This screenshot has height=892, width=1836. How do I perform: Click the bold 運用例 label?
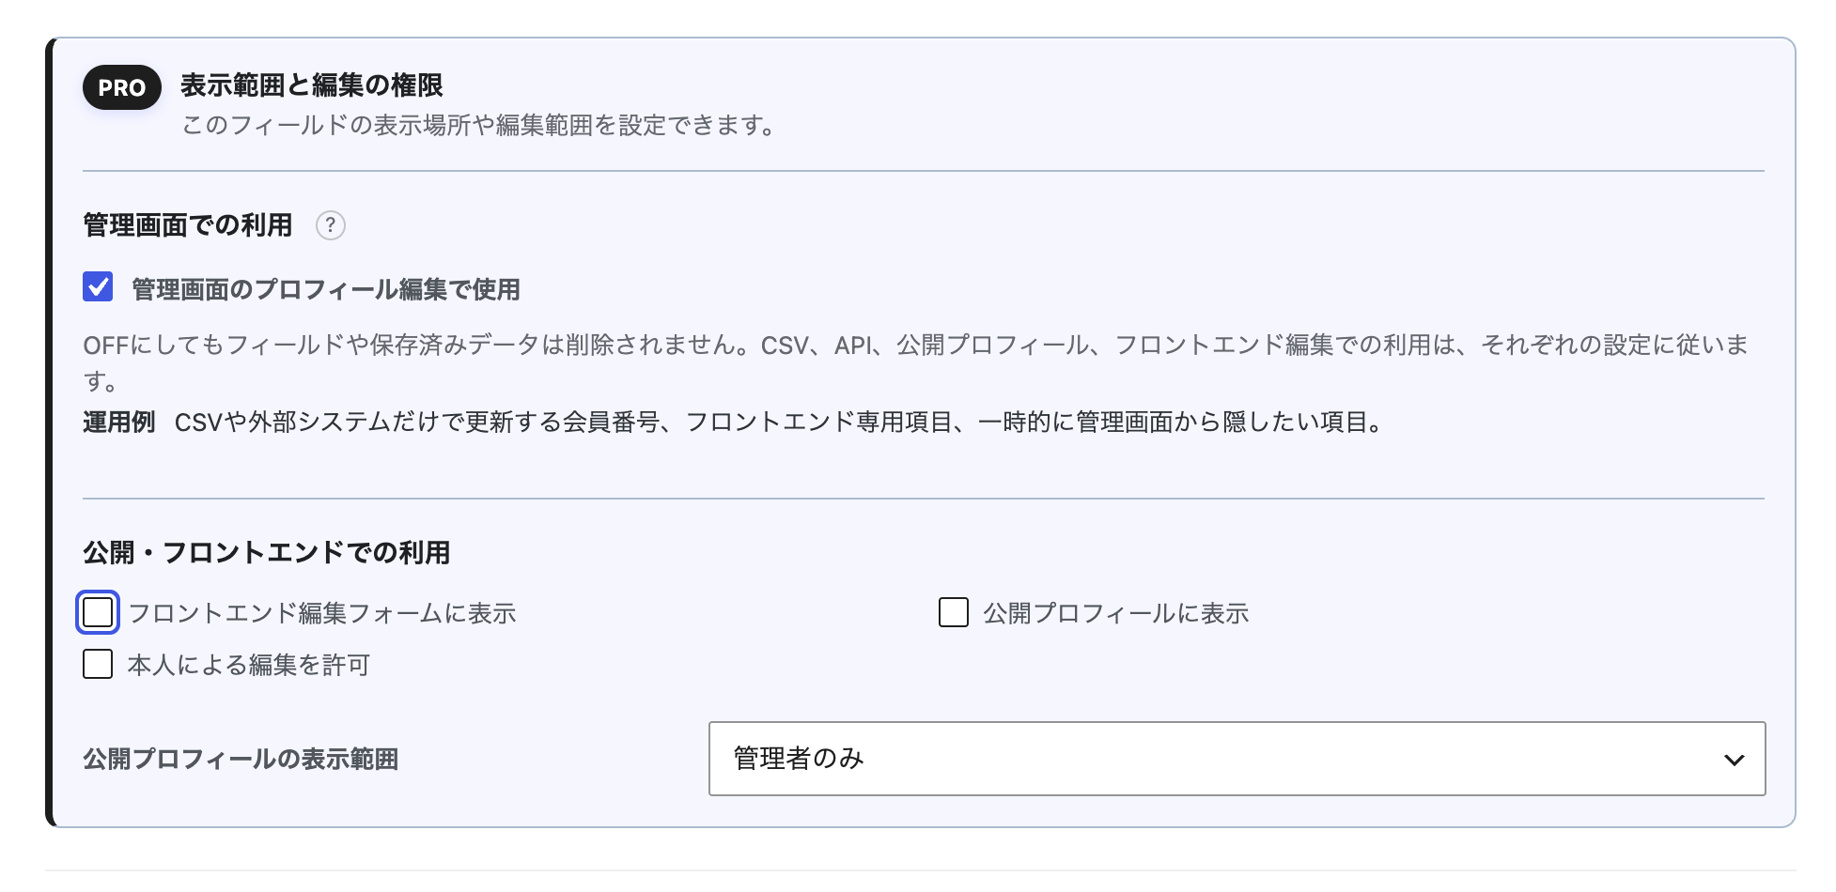[x=119, y=422]
